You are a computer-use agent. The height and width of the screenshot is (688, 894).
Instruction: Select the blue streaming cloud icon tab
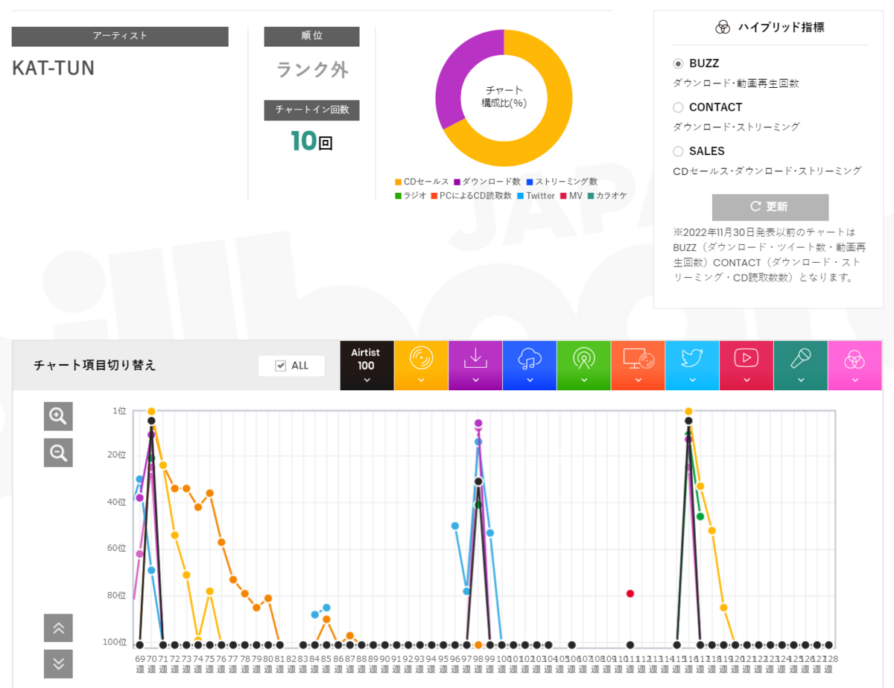click(x=530, y=366)
